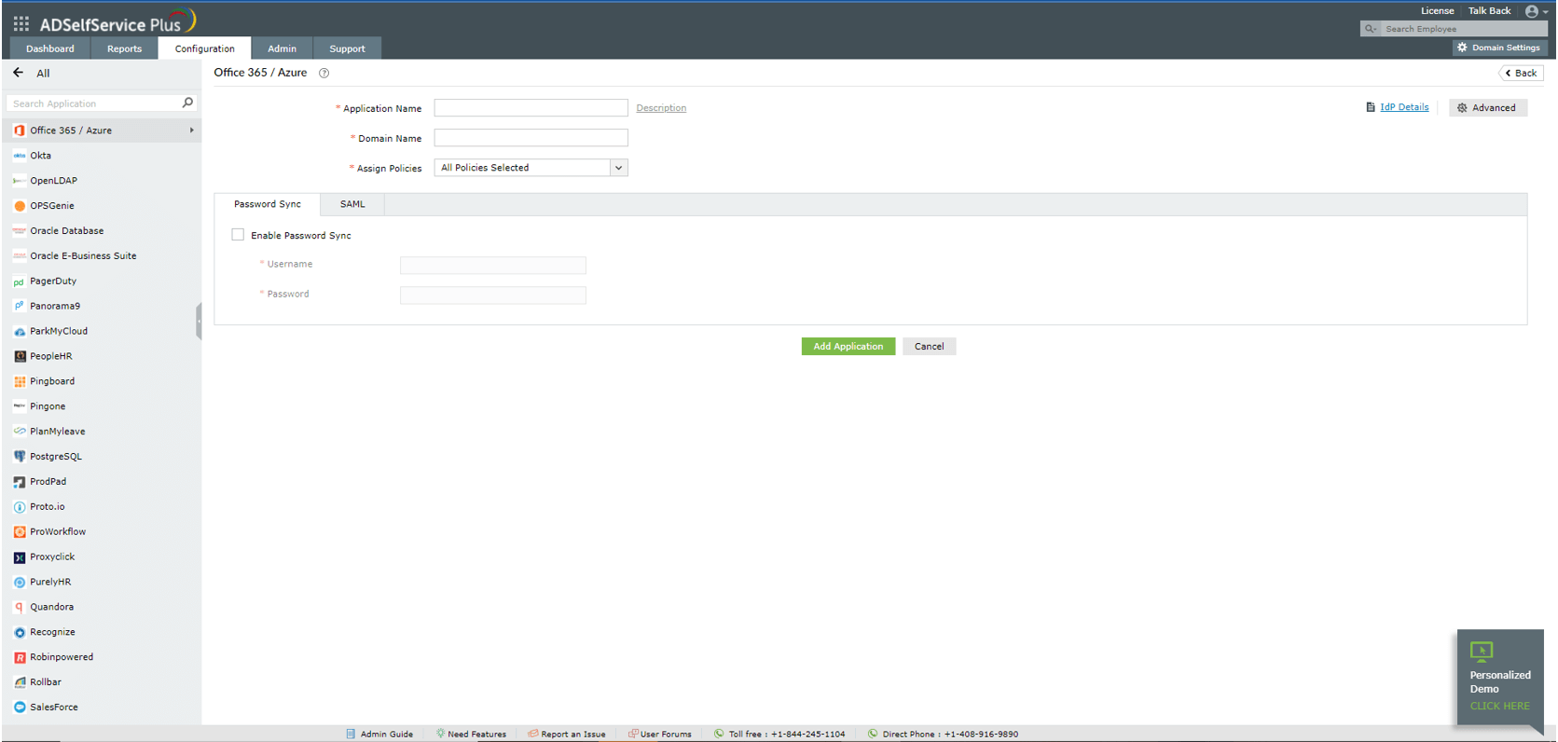Open the Advanced settings button
The width and height of the screenshot is (1558, 742).
click(x=1487, y=108)
